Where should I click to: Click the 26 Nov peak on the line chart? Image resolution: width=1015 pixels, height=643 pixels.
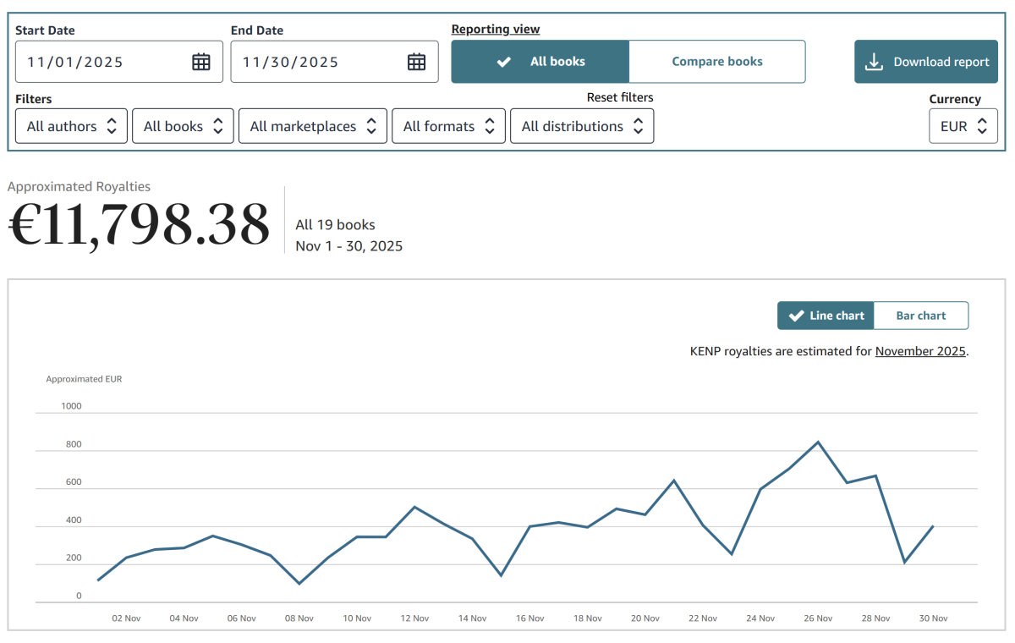(x=818, y=442)
